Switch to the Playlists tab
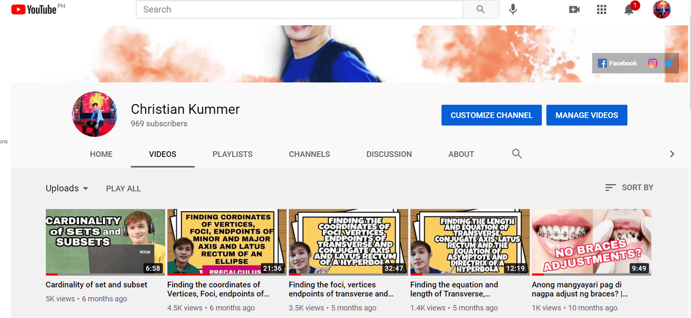The height and width of the screenshot is (318, 691). tap(232, 154)
